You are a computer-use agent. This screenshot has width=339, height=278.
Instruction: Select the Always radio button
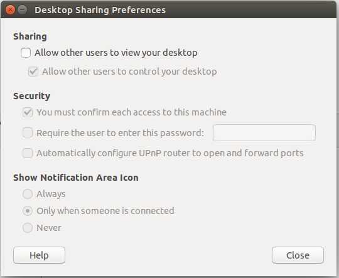pyautogui.click(x=28, y=194)
